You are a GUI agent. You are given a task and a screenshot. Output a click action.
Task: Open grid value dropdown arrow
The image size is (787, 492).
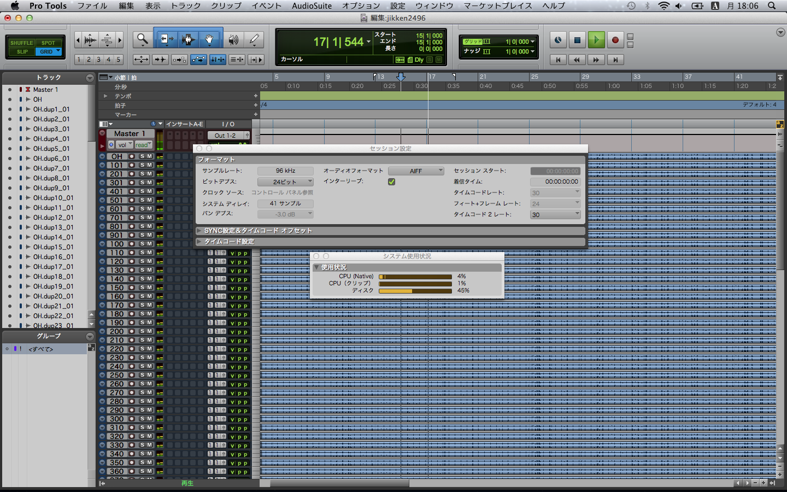coord(533,42)
